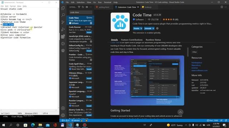Open the Source Control view
This screenshot has height=128, width=229.
click(x=63, y=22)
